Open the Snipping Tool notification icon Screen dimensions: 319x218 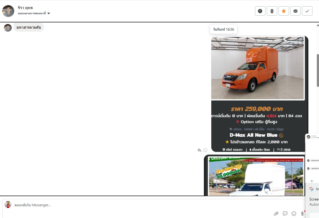[312, 189]
